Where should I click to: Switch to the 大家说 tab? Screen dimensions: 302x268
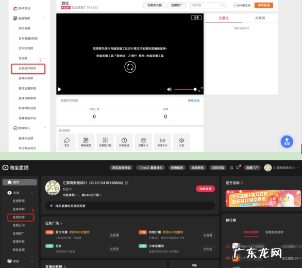point(260,18)
